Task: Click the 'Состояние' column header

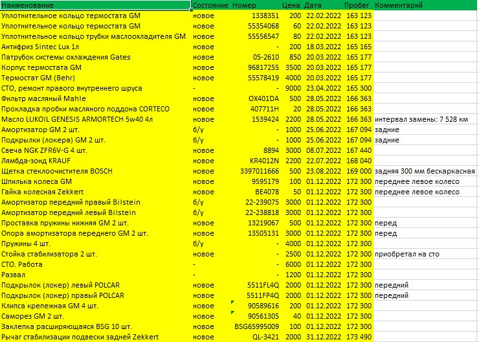Action: (x=211, y=5)
